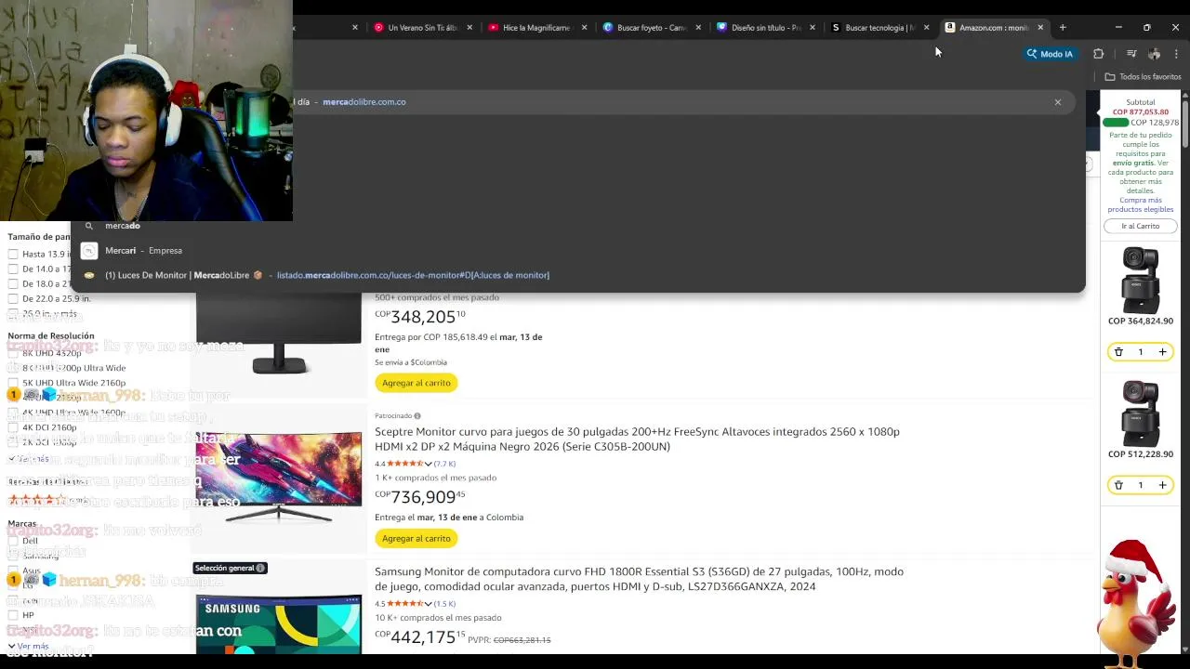Open Compra más productos elegibles link

coord(1141,204)
